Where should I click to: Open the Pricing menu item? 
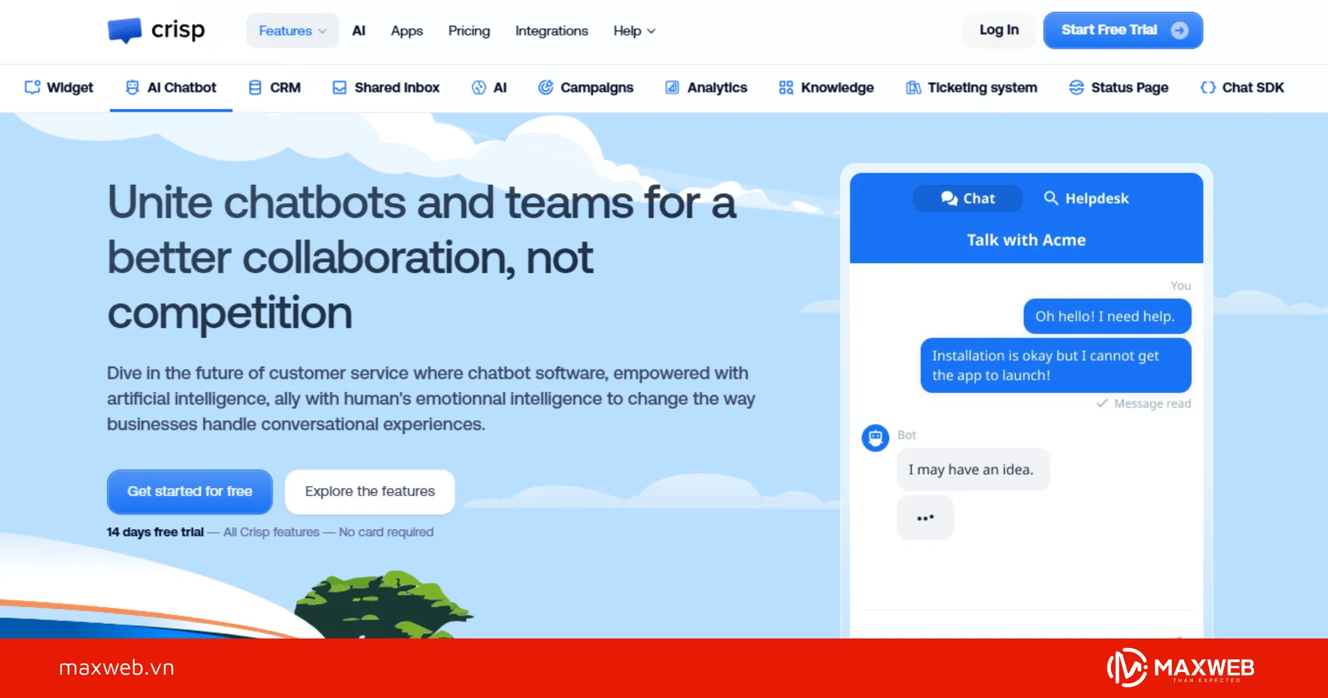pos(469,30)
